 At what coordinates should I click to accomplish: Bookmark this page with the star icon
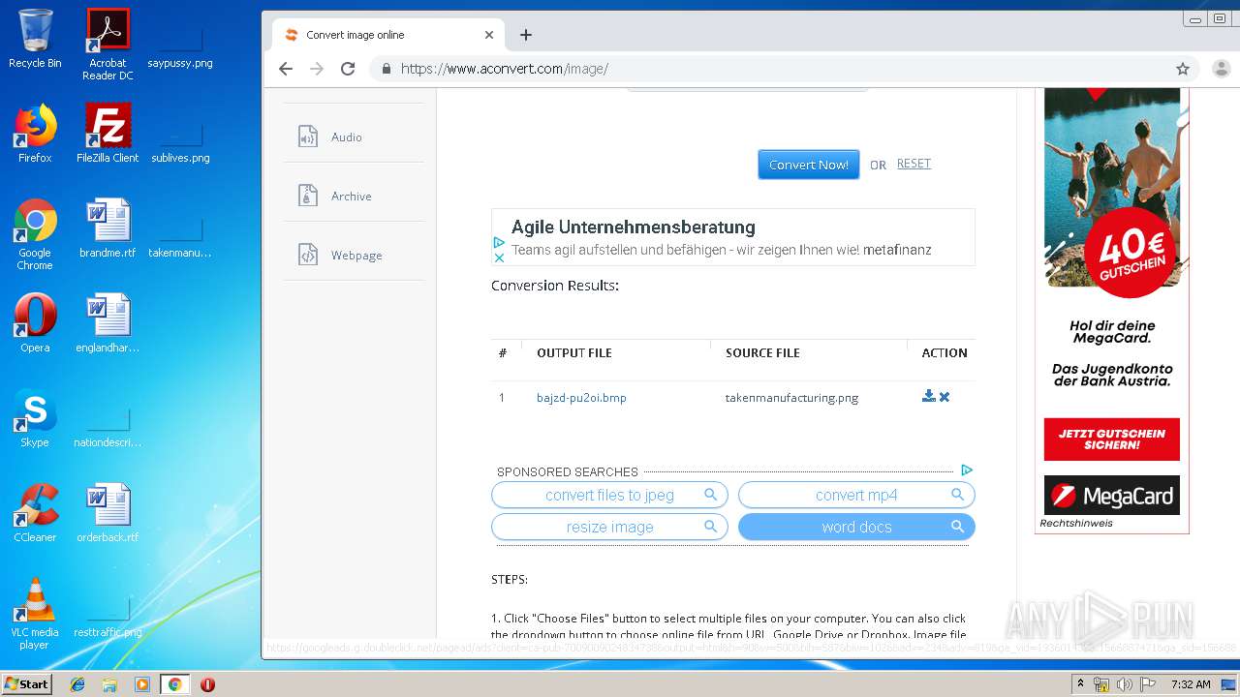[1183, 69]
